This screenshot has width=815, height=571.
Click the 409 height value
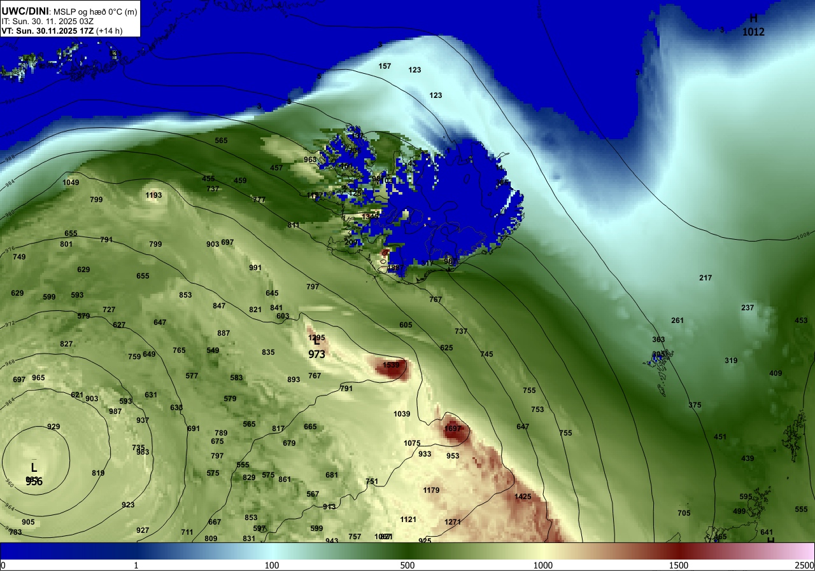[776, 373]
